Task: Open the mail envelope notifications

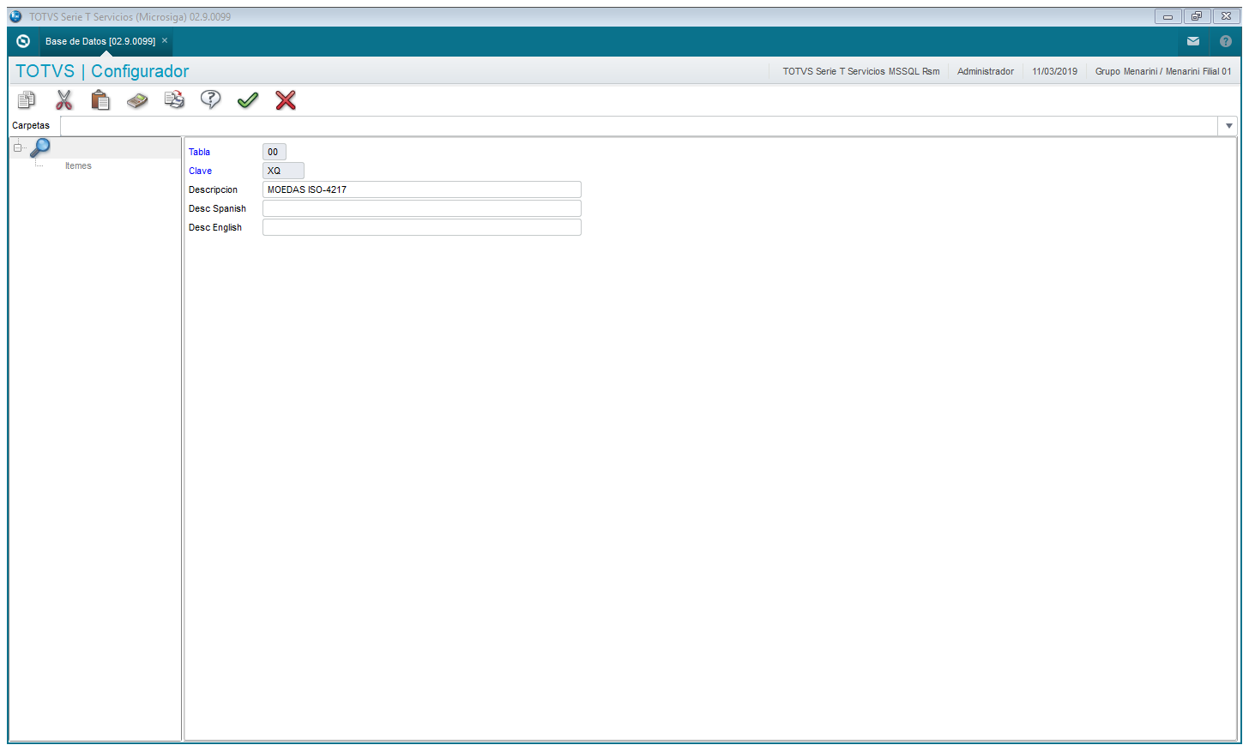Action: point(1193,41)
